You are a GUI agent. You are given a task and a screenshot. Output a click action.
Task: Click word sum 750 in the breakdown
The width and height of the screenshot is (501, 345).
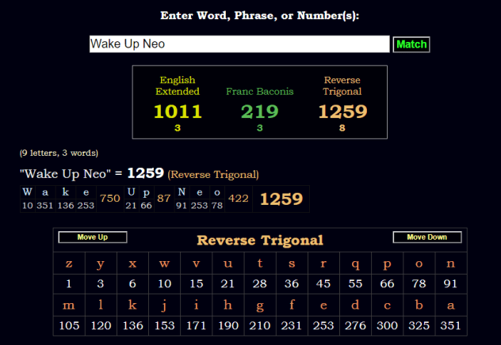[x=110, y=199]
